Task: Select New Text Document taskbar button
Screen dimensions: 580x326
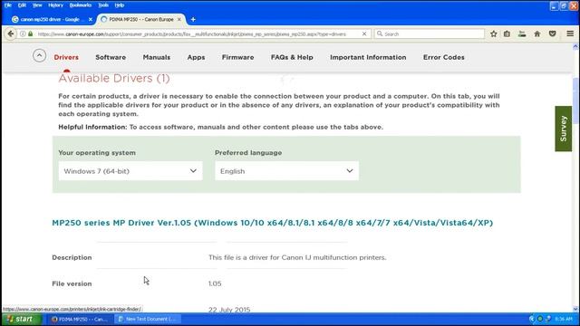Action: coord(147,319)
